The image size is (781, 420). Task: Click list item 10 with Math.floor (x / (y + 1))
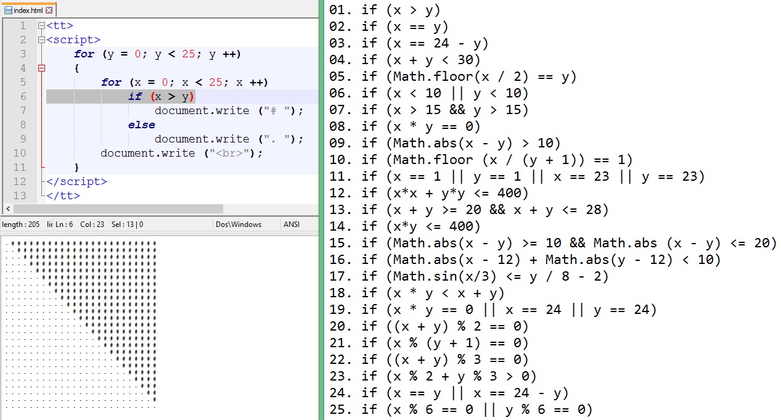click(x=481, y=160)
